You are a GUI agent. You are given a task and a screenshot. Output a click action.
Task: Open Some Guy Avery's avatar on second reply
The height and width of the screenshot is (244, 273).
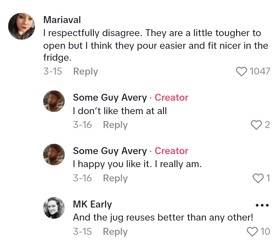54,154
